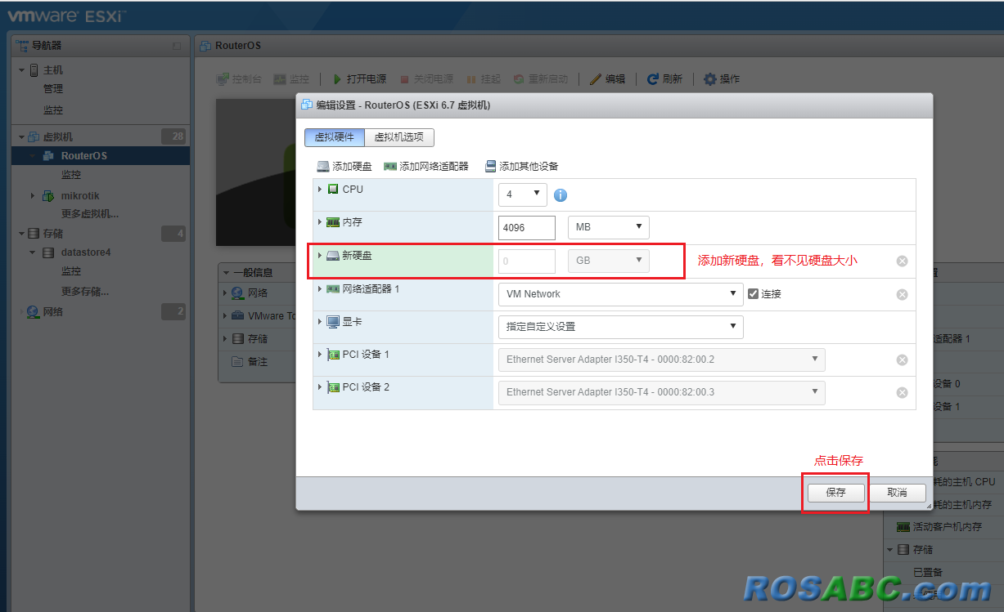This screenshot has width=1004, height=612.
Task: Switch to the 虚拟硬件 tab
Action: coord(334,137)
